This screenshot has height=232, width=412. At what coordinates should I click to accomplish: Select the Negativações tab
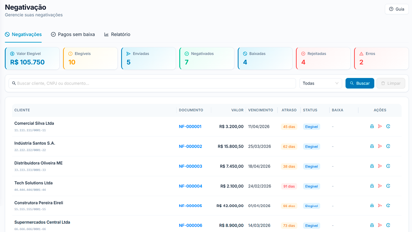23,34
